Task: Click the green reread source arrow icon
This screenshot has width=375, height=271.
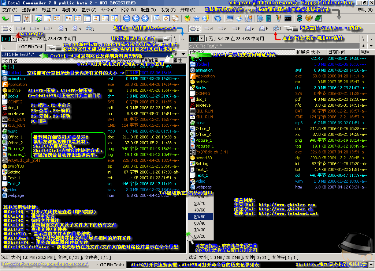Action: pyautogui.click(x=5, y=18)
